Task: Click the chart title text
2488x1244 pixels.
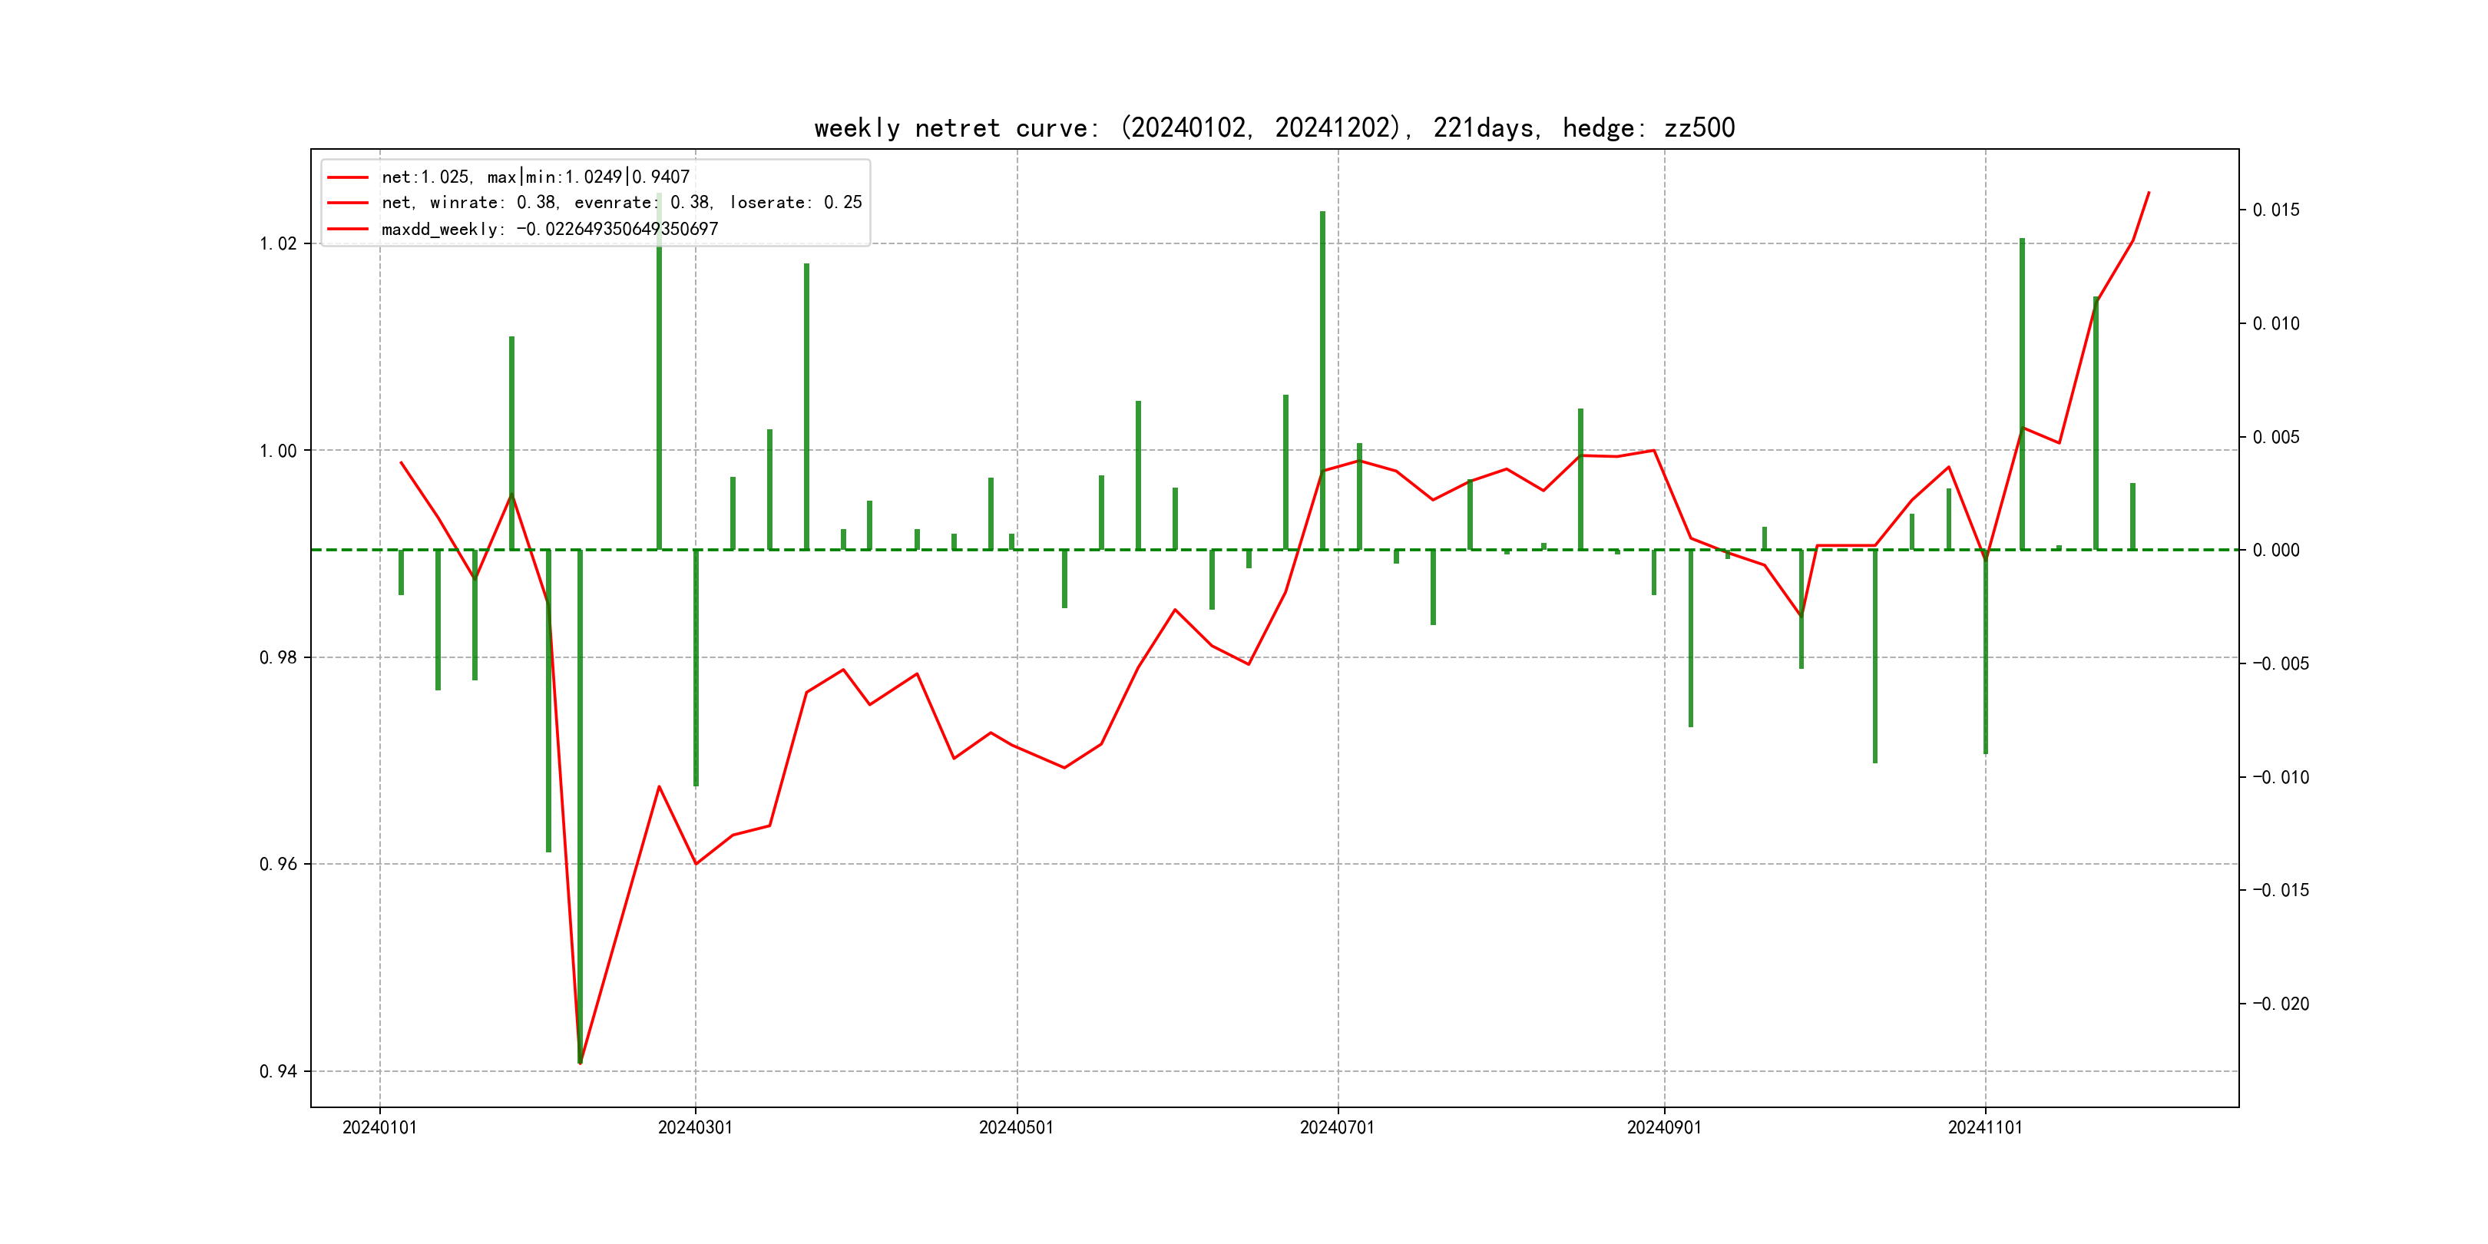Action: pyautogui.click(x=1274, y=128)
